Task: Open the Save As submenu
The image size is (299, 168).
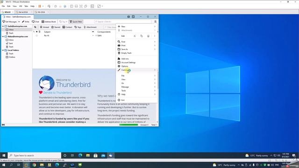Action: point(137,49)
